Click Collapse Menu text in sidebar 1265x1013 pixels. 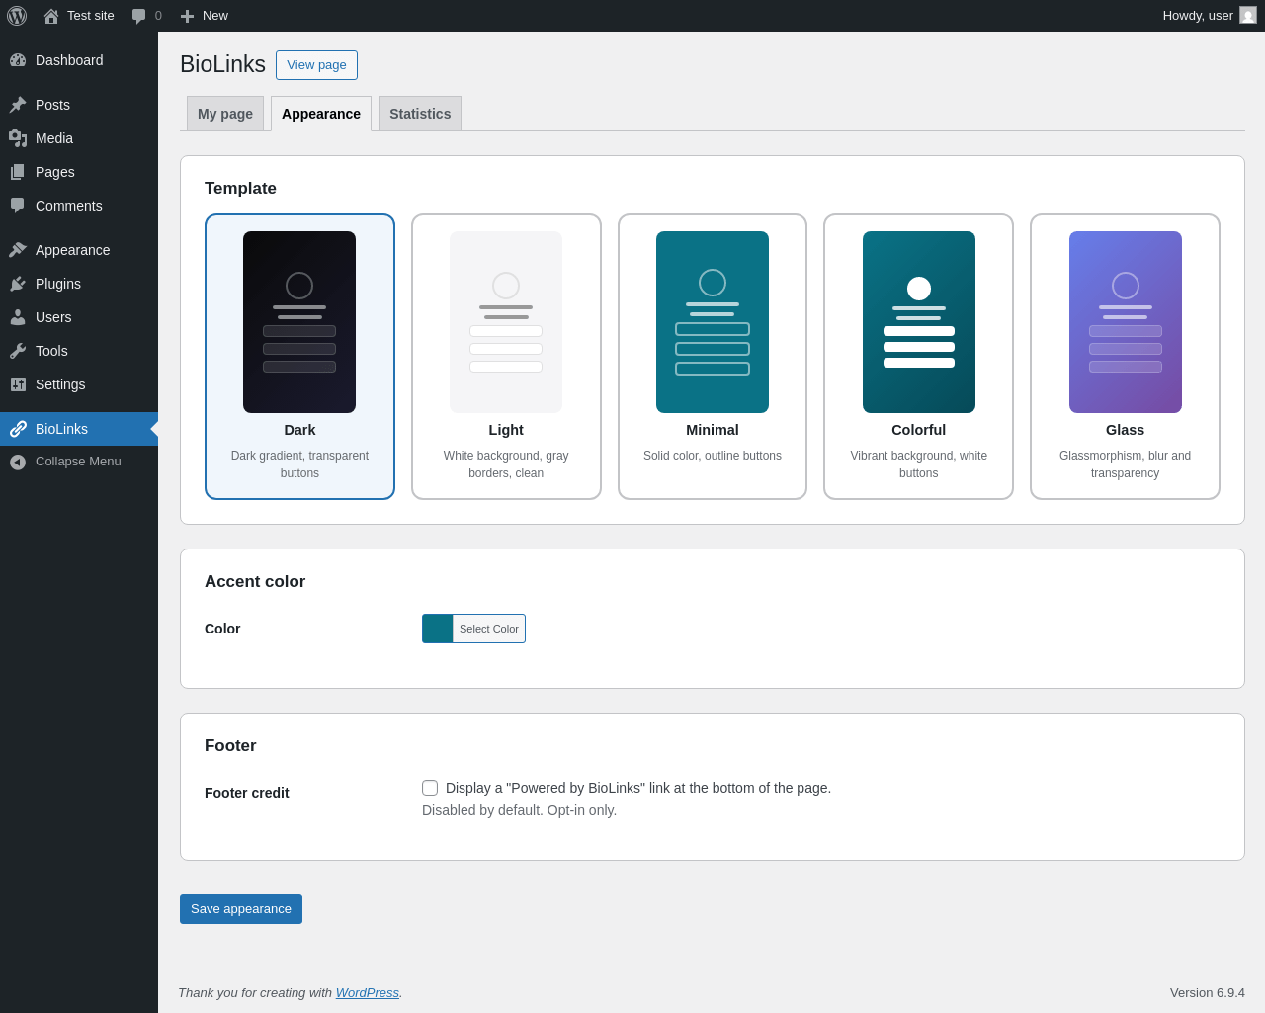[78, 462]
